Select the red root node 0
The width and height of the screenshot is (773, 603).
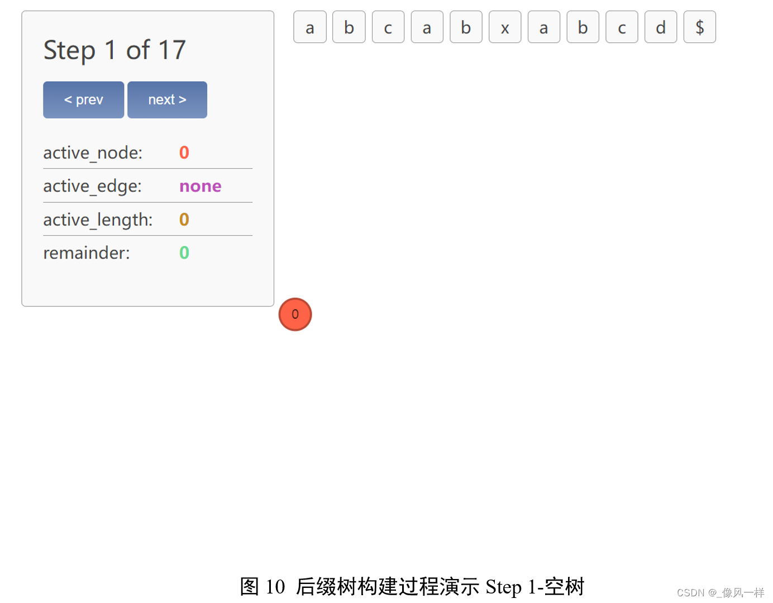click(295, 314)
